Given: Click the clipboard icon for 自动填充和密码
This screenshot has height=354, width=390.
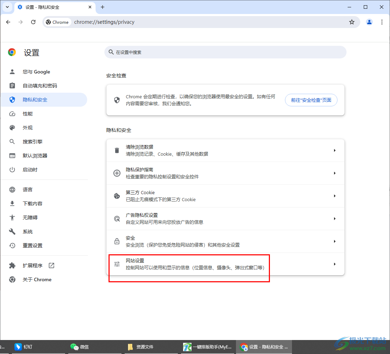Looking at the screenshot, I should tap(12, 86).
